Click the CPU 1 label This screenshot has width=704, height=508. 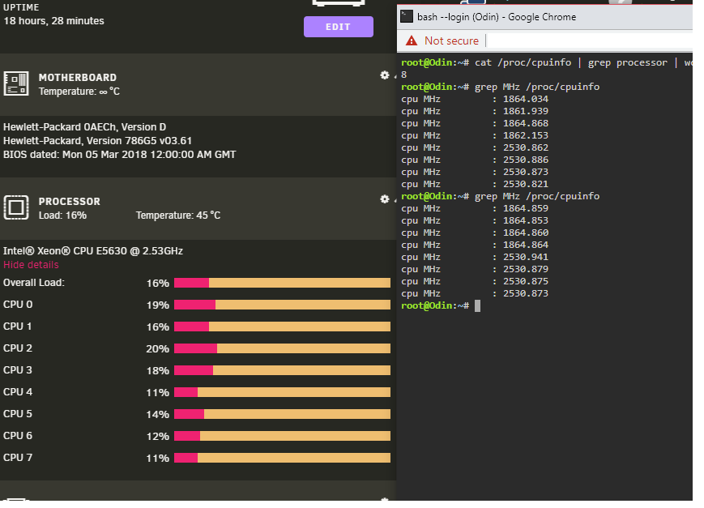18,327
